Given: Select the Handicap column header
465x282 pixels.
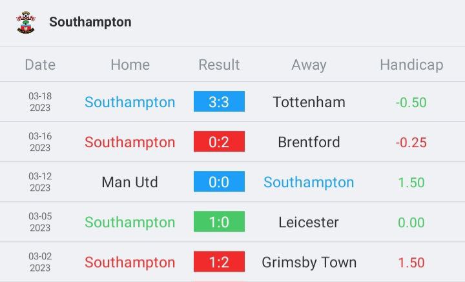Looking at the screenshot, I should (x=411, y=65).
